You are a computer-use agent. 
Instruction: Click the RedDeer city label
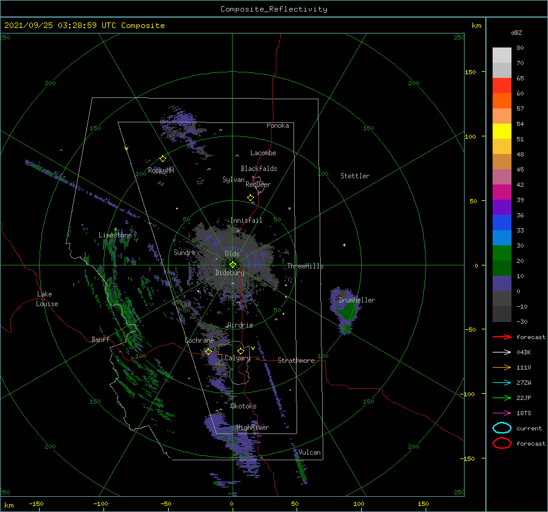(x=258, y=184)
